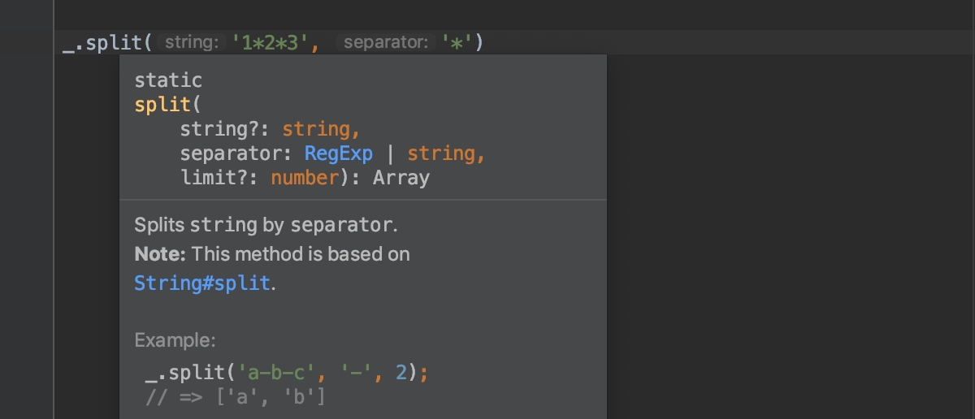Click the 'string:' inlay parameter hint
This screenshot has height=419, width=975.
coord(191,42)
